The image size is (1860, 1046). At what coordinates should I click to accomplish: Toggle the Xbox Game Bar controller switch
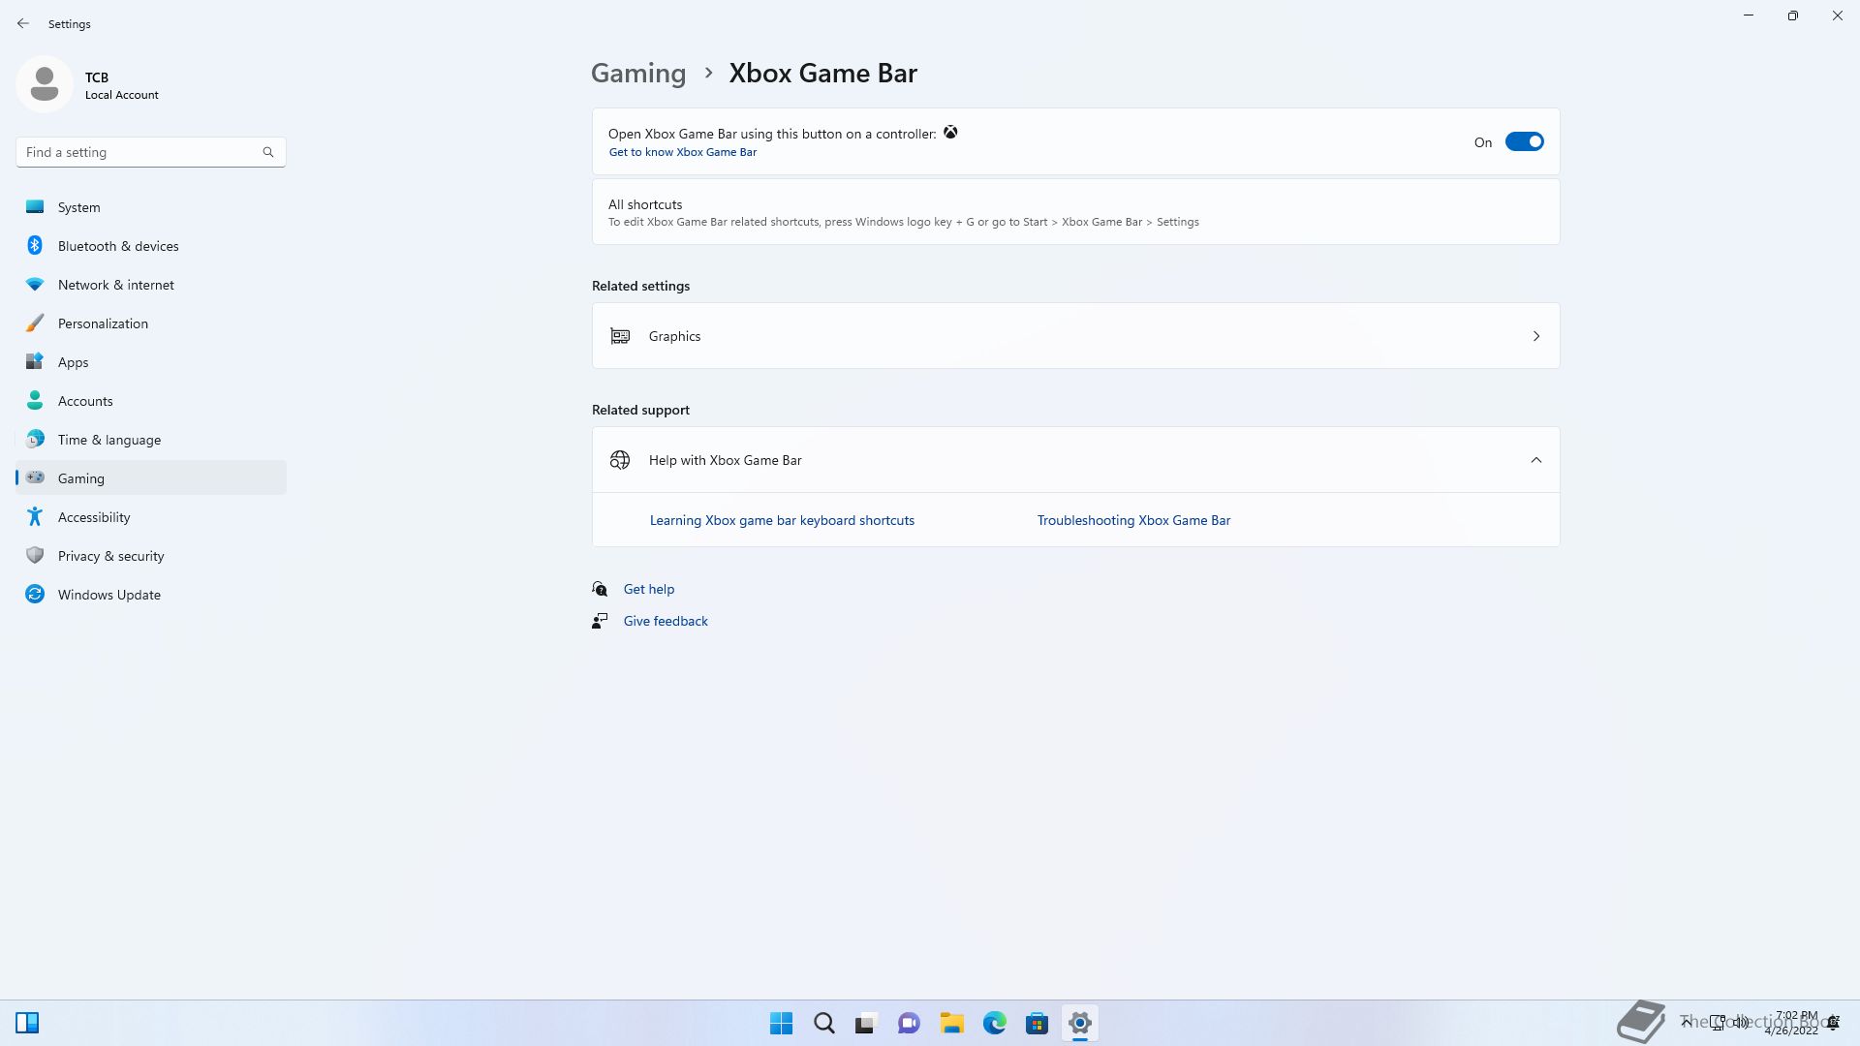tap(1524, 142)
